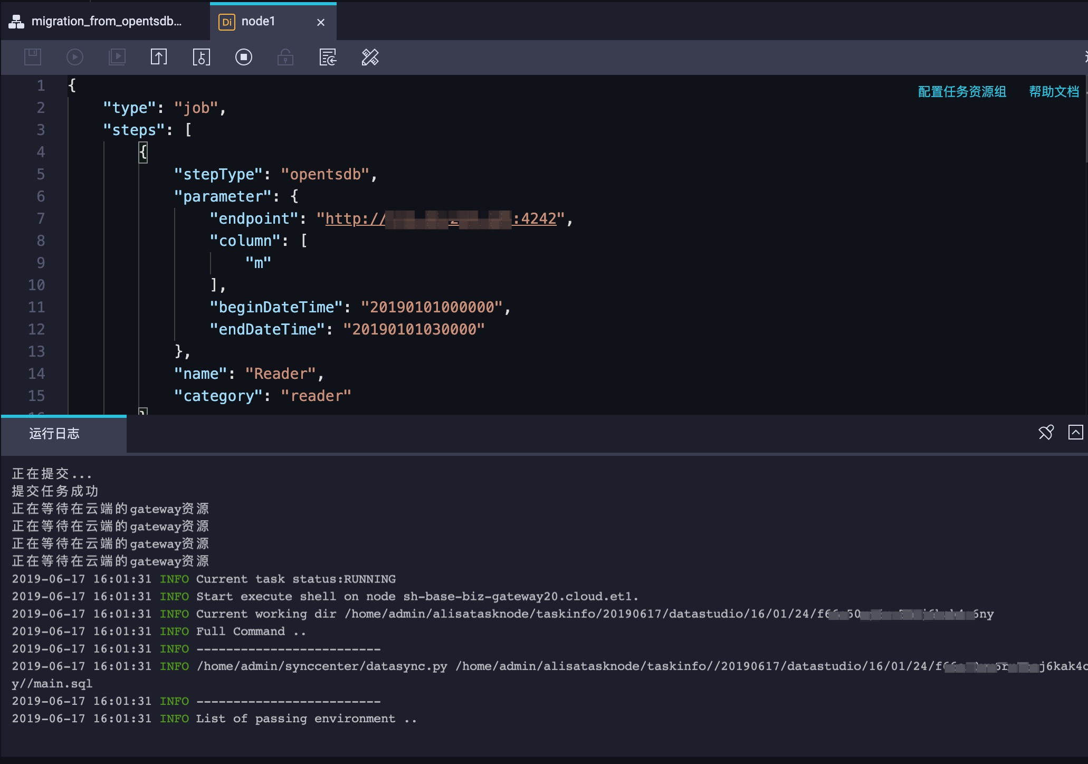Click the "stepType" key in editor
The width and height of the screenshot is (1088, 764).
pos(218,174)
